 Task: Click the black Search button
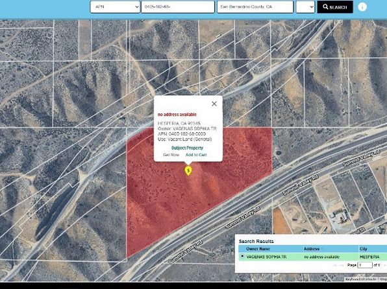pos(335,7)
